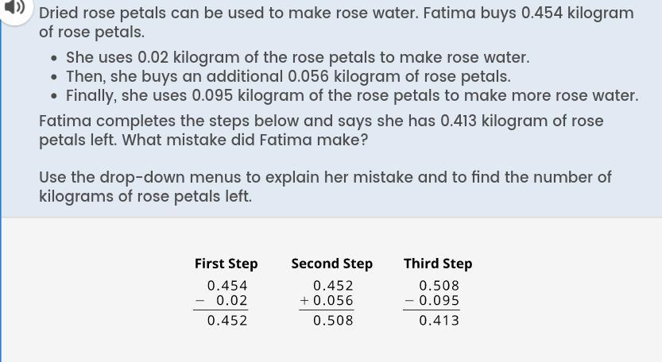Select the 0.508 result under Second Step
The width and height of the screenshot is (662, 362).
point(333,321)
